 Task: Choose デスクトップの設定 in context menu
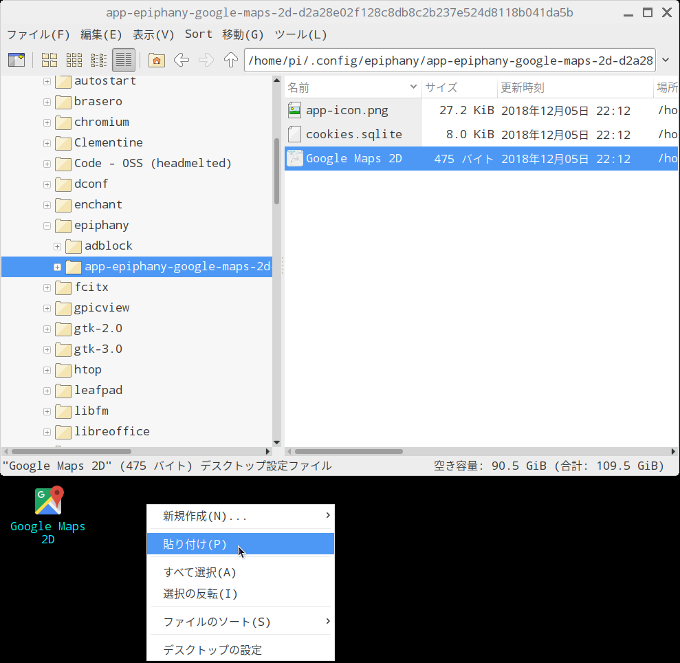(x=241, y=649)
